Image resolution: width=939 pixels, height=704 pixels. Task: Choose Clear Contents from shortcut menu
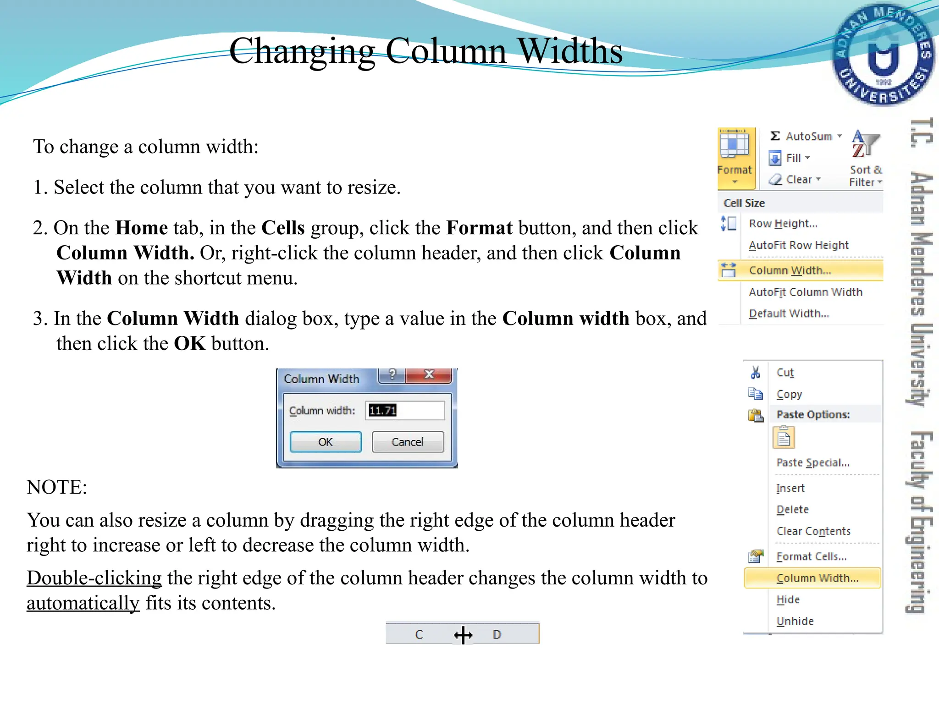[812, 531]
